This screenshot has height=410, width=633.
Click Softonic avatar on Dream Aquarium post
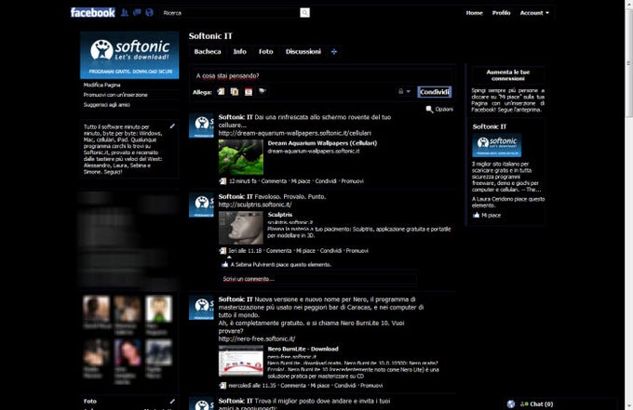click(x=201, y=126)
